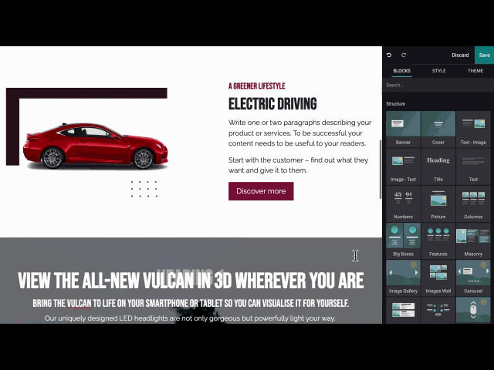Pick the Columns block
Image resolution: width=494 pixels, height=370 pixels.
[473, 202]
